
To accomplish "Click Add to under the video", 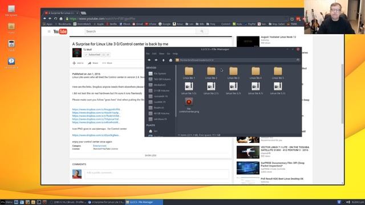I will pos(78,63).
